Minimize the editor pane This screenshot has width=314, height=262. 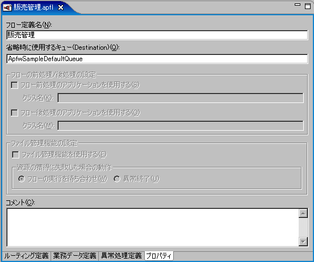[298, 5]
